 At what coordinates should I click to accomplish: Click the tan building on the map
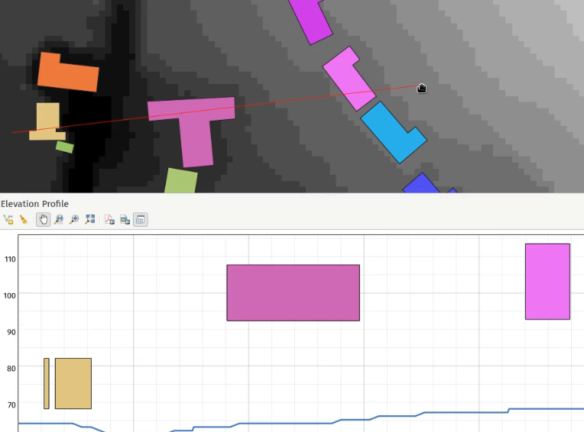(x=47, y=122)
